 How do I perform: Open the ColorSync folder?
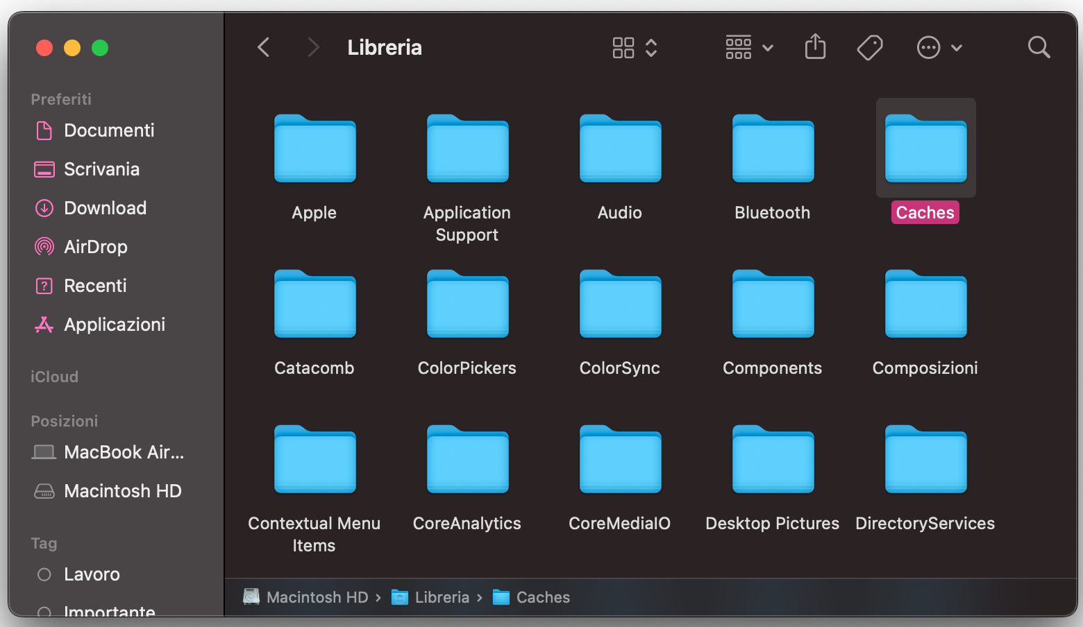pos(619,304)
